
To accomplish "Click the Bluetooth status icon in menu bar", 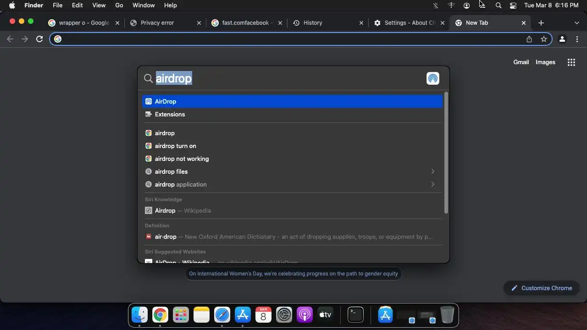I will 436,5.
